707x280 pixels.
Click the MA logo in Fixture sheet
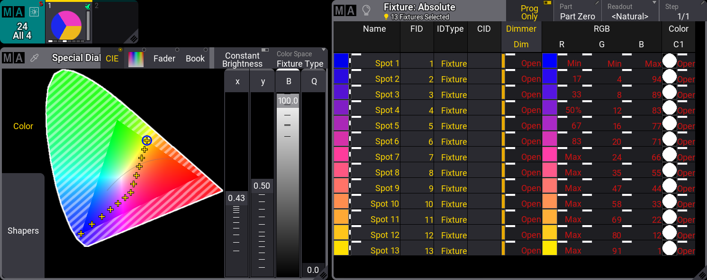(344, 11)
